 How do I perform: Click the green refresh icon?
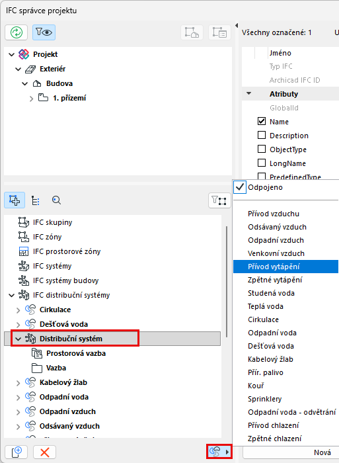point(17,32)
